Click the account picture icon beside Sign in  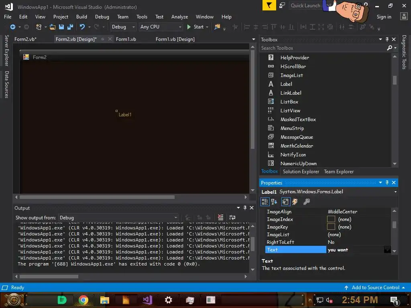(x=404, y=16)
